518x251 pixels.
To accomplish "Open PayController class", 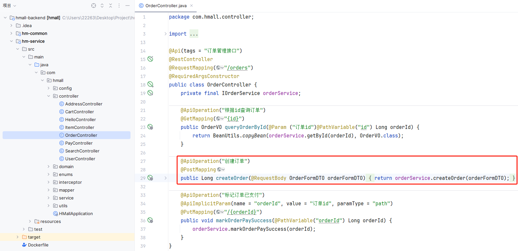I will coord(79,143).
